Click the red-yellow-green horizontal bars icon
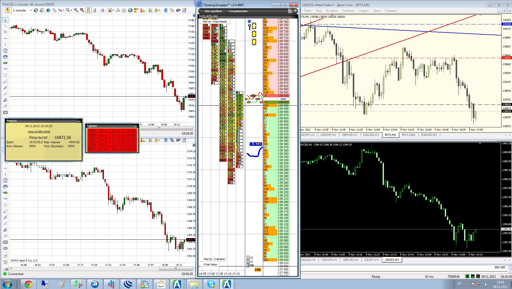Image resolution: width=512 pixels, height=289 pixels. (136, 10)
